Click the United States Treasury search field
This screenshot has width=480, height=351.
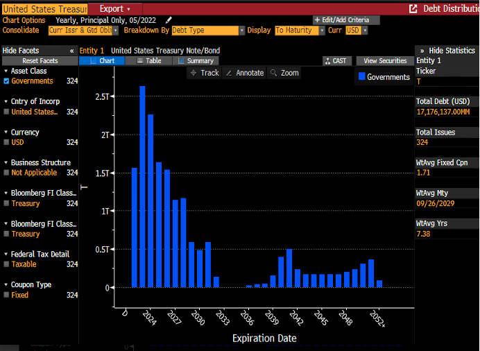[x=44, y=9]
